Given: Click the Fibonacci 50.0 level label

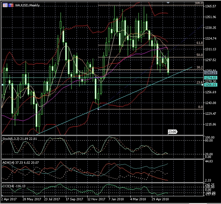Looking at the screenshot, I should pyautogui.click(x=200, y=55).
